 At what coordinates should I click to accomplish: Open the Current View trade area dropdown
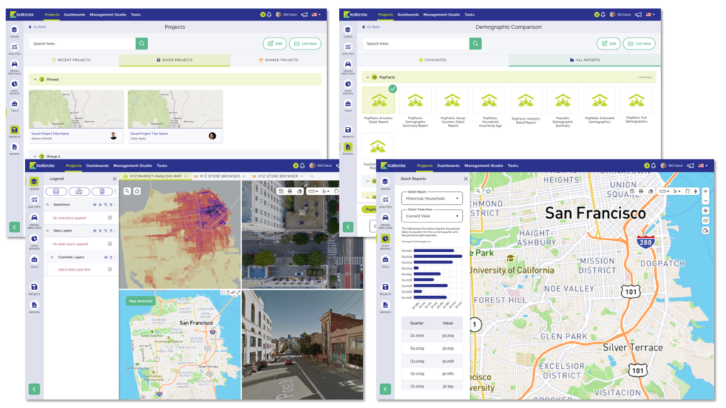pyautogui.click(x=431, y=217)
